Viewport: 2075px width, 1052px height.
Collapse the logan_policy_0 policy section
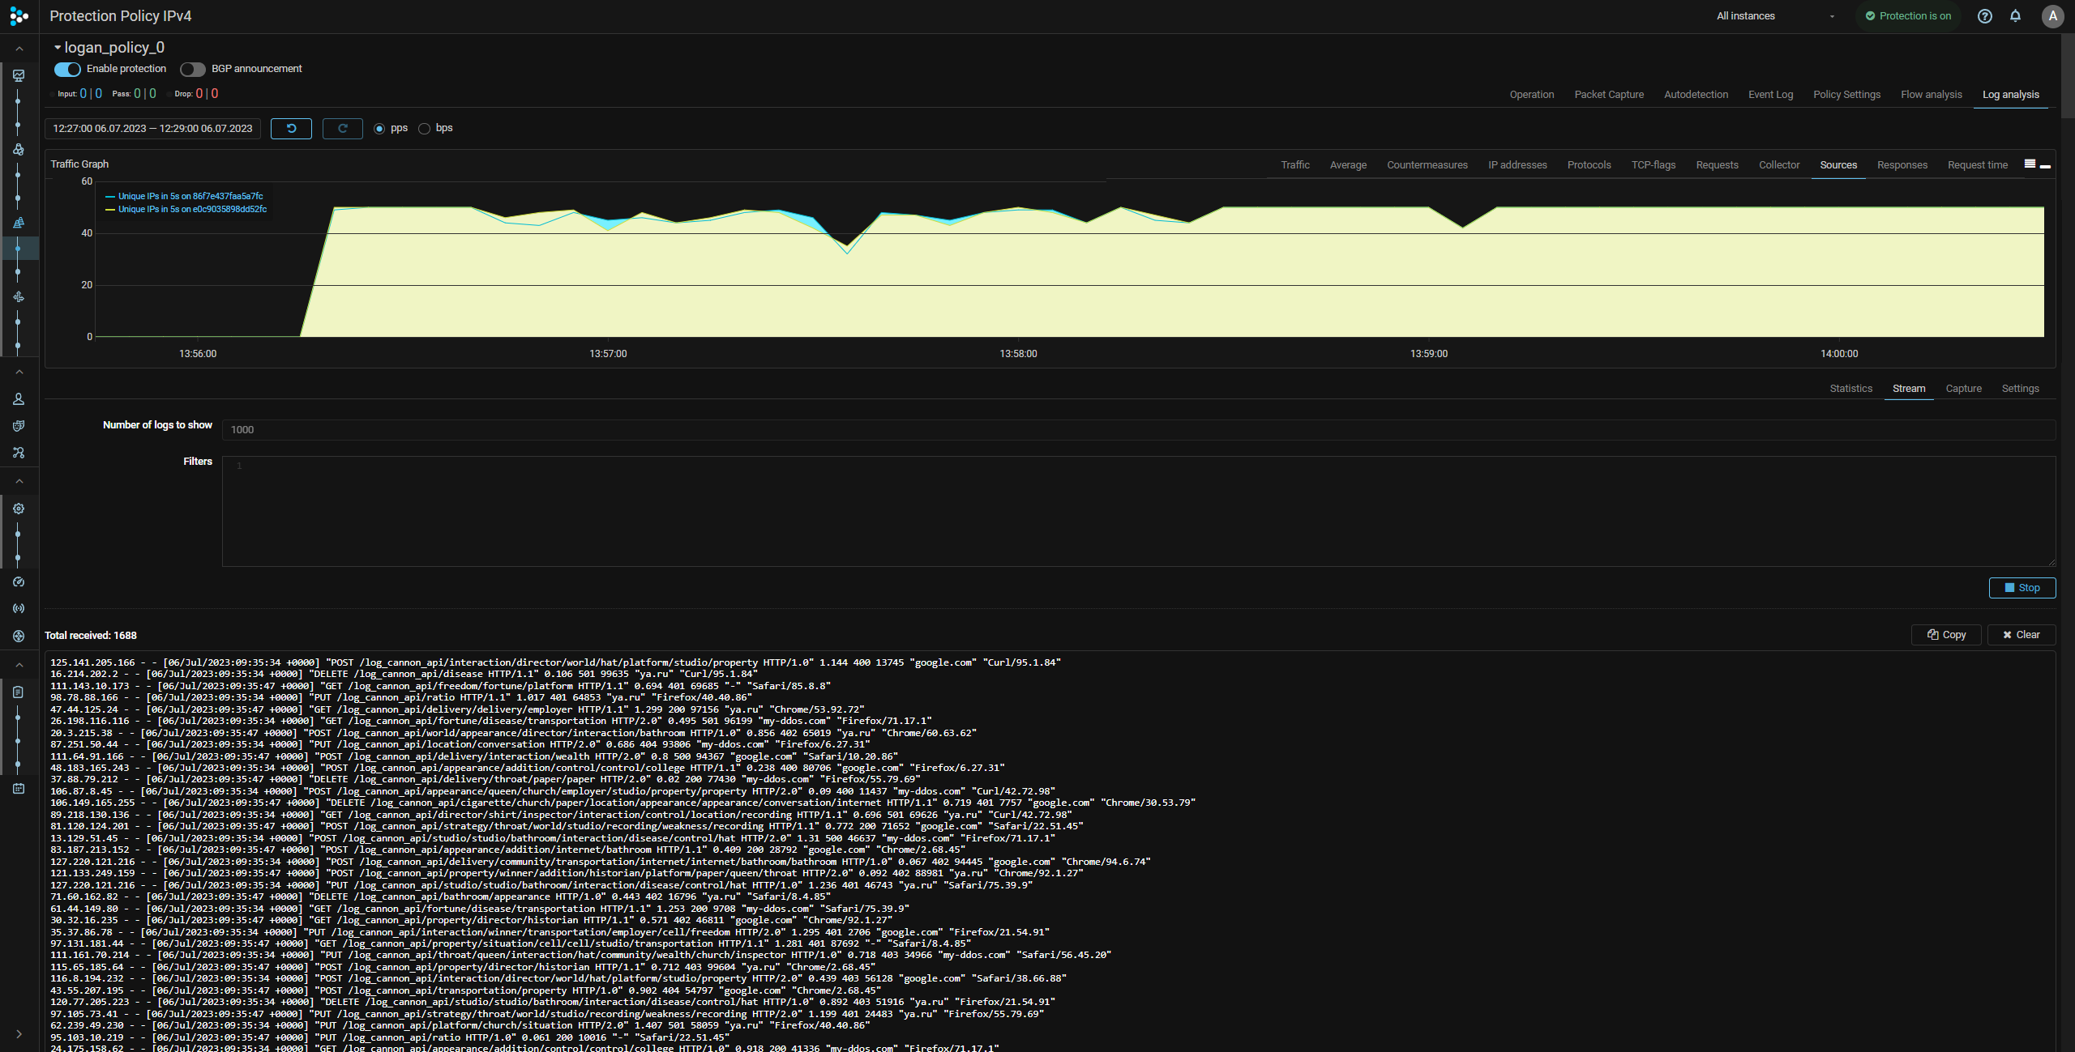click(58, 48)
